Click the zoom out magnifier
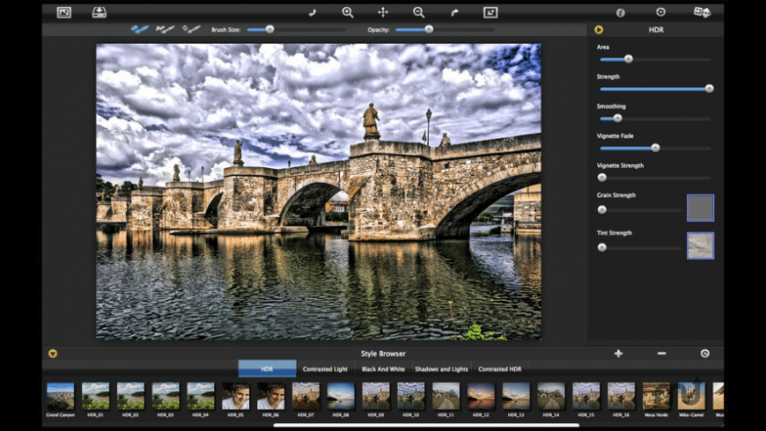The width and height of the screenshot is (766, 431). coord(418,12)
